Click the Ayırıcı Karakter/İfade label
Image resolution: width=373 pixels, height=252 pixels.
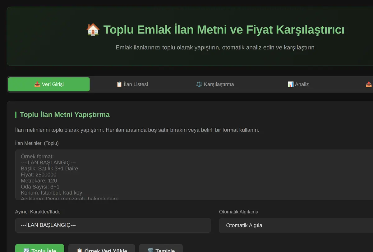pos(38,212)
